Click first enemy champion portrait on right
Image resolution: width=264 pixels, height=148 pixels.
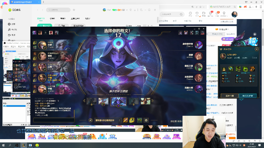[199, 45]
